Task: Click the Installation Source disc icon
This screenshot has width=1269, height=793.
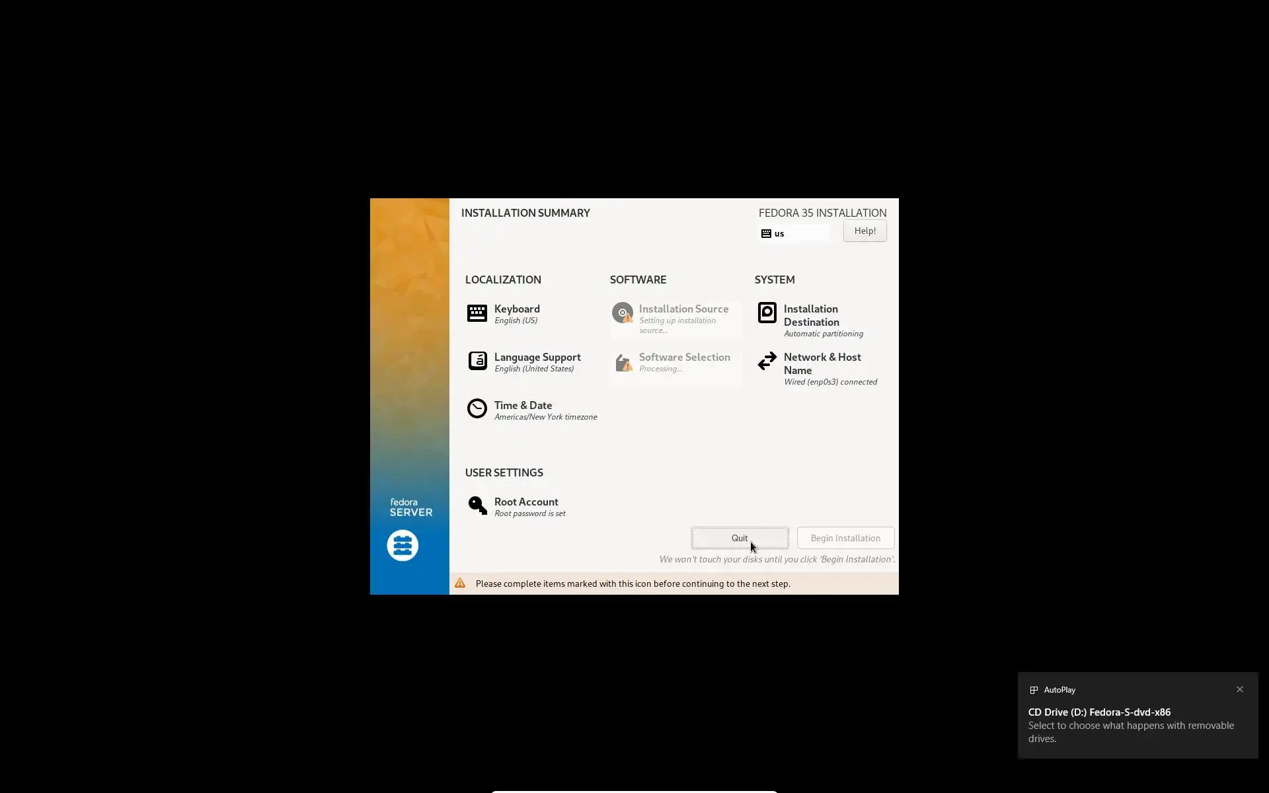Action: pyautogui.click(x=622, y=313)
